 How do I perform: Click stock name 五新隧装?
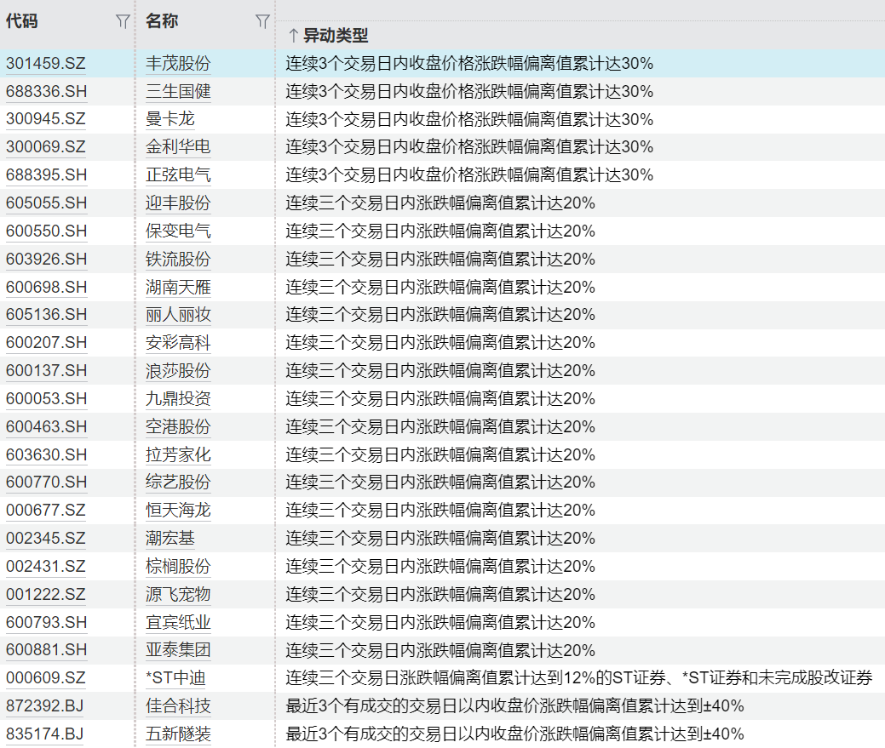(x=178, y=734)
